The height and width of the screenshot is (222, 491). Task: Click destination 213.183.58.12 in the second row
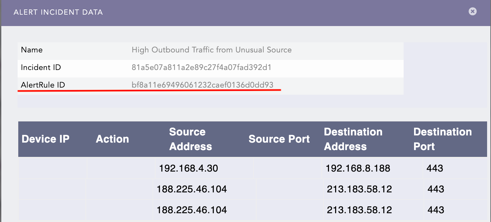point(359,189)
